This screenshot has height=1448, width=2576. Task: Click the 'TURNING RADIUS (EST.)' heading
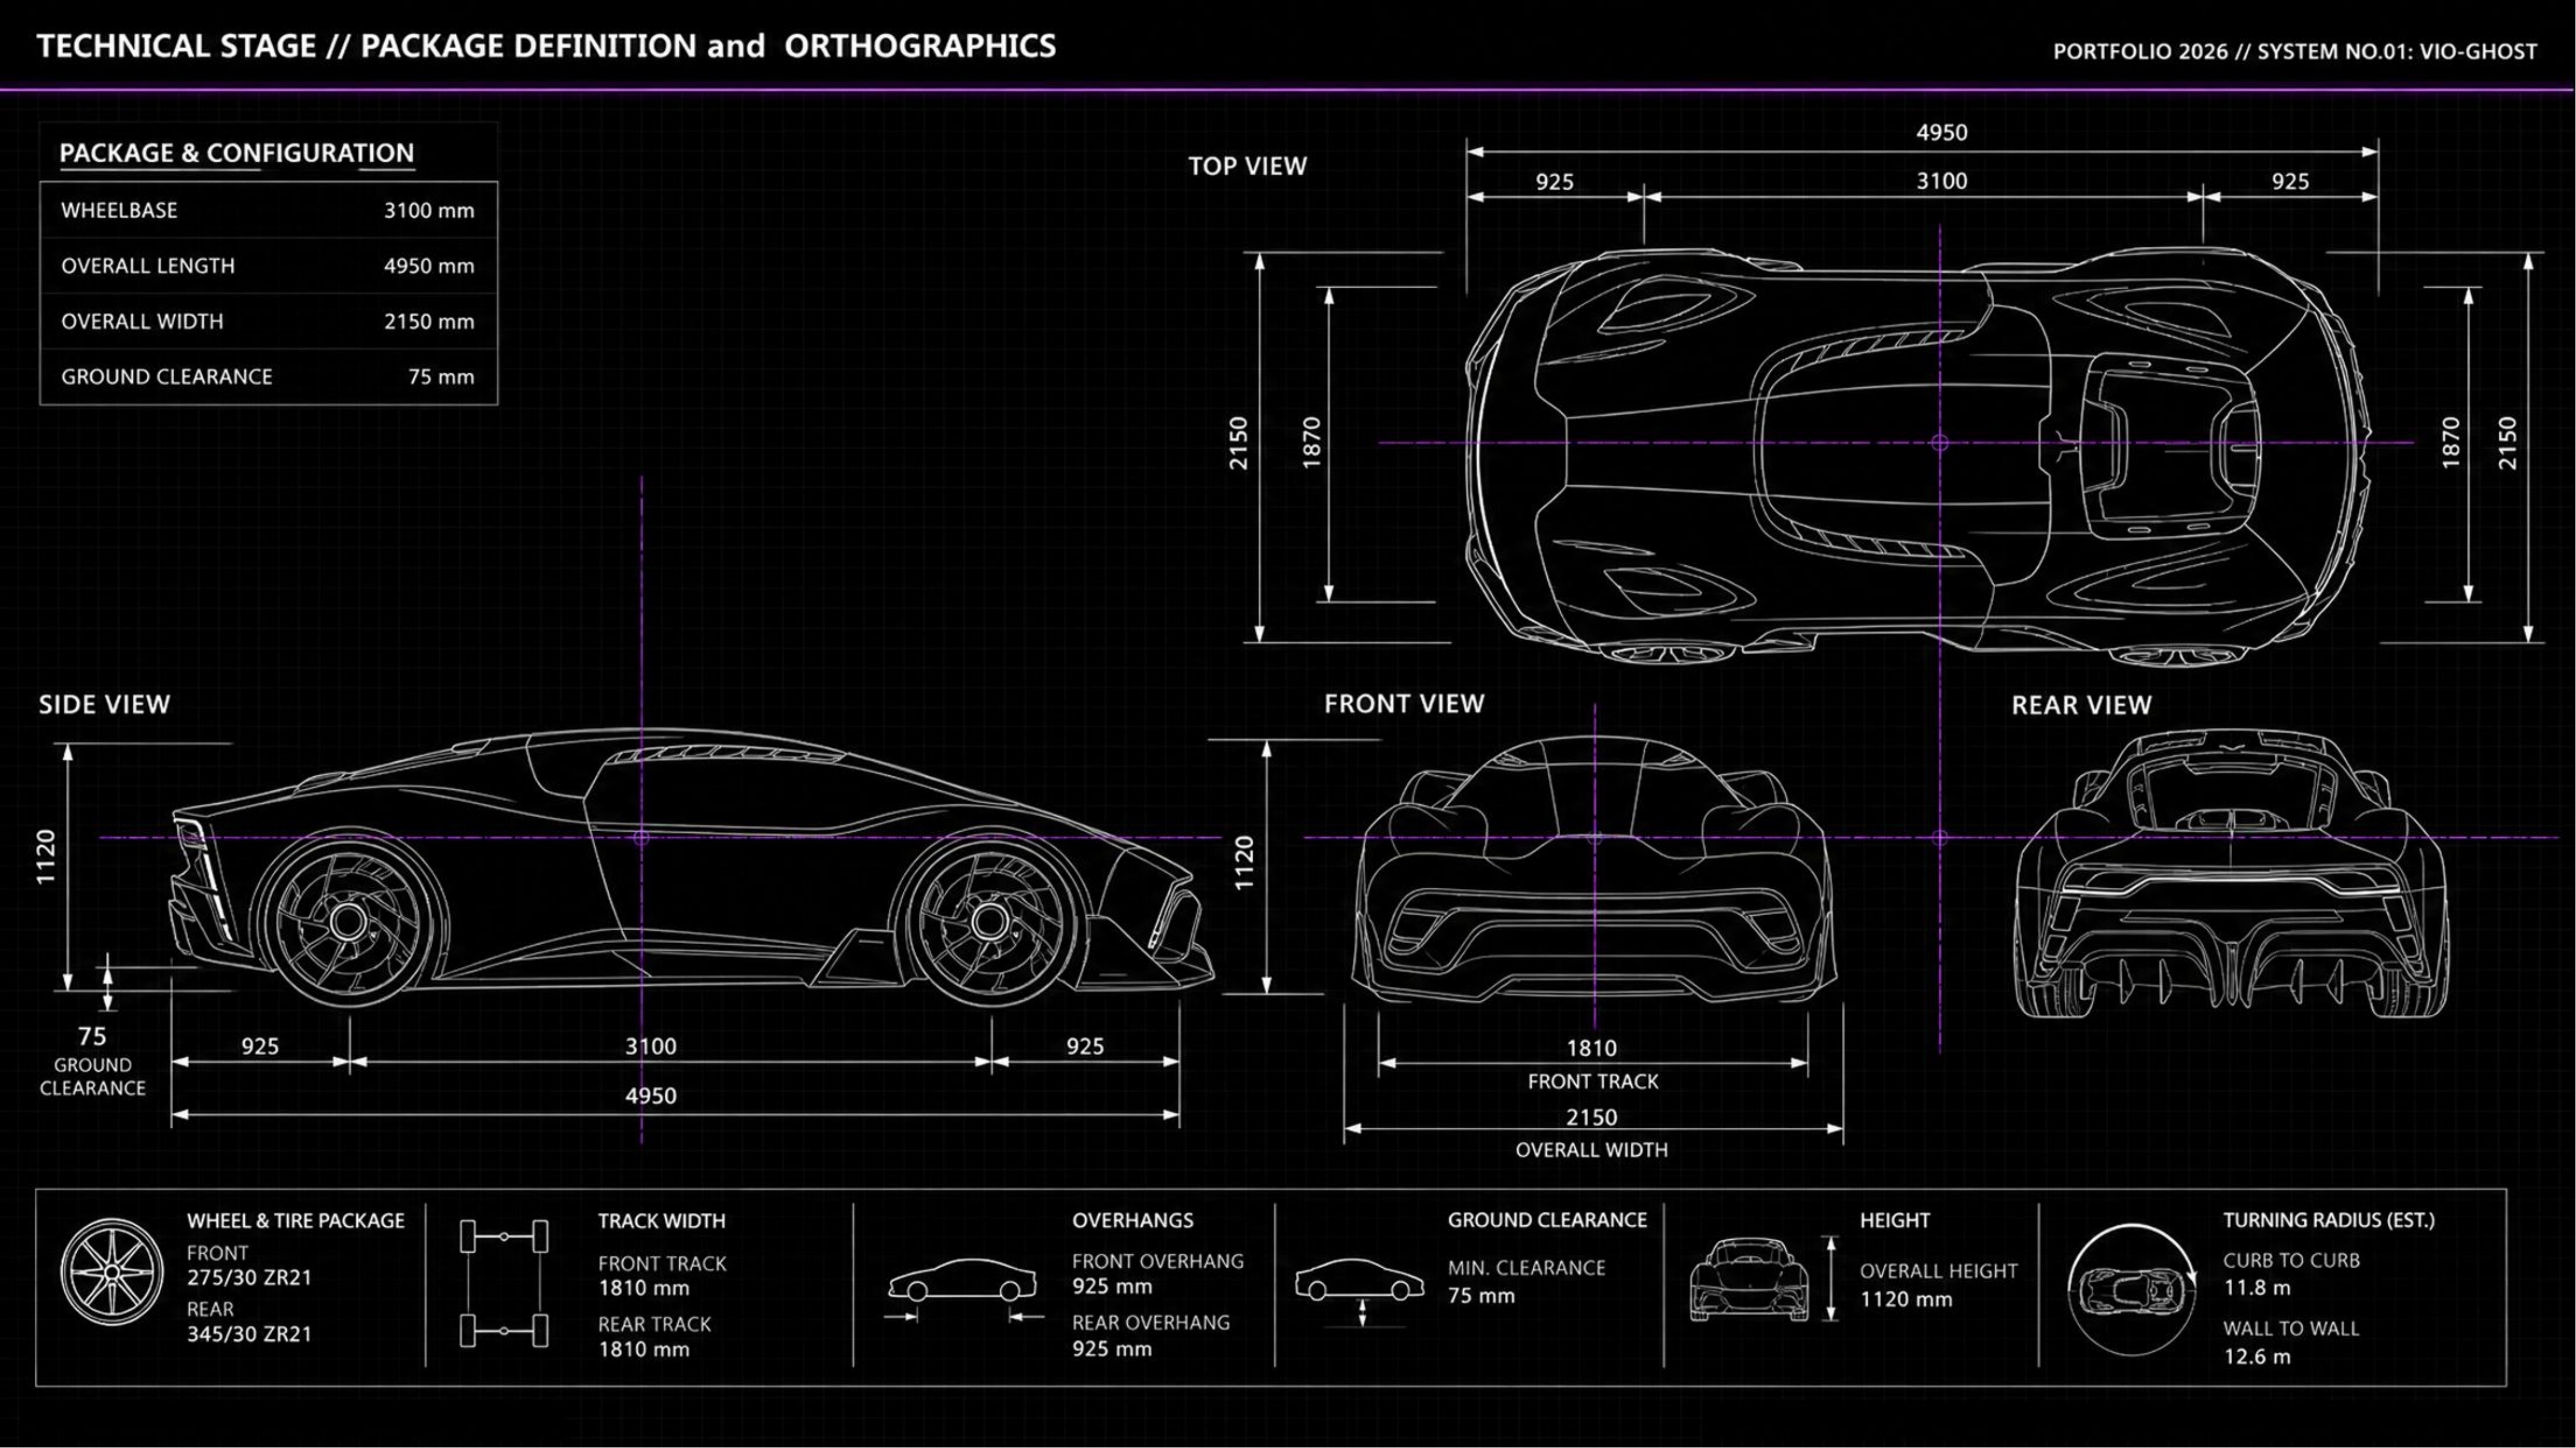click(x=2329, y=1220)
